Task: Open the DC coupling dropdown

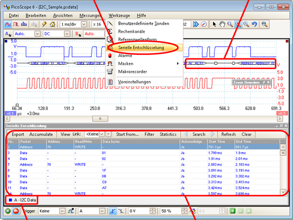Action: [x=67, y=34]
